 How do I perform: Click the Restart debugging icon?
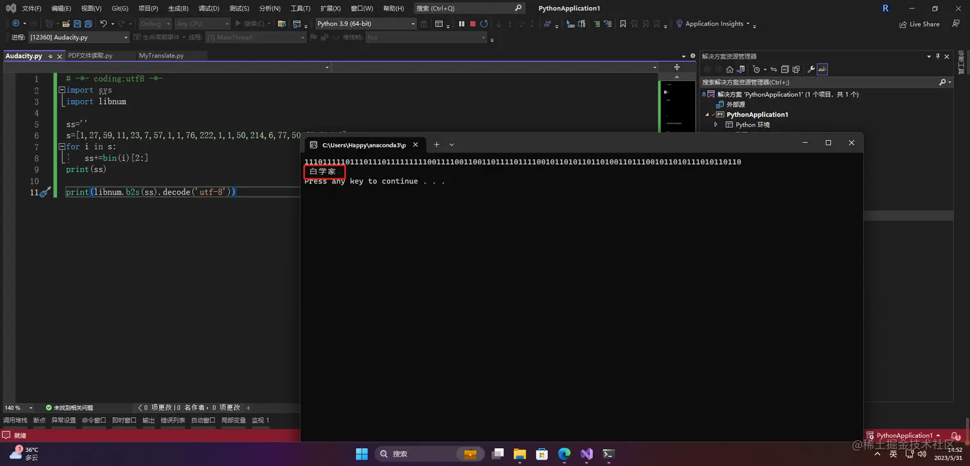click(484, 24)
